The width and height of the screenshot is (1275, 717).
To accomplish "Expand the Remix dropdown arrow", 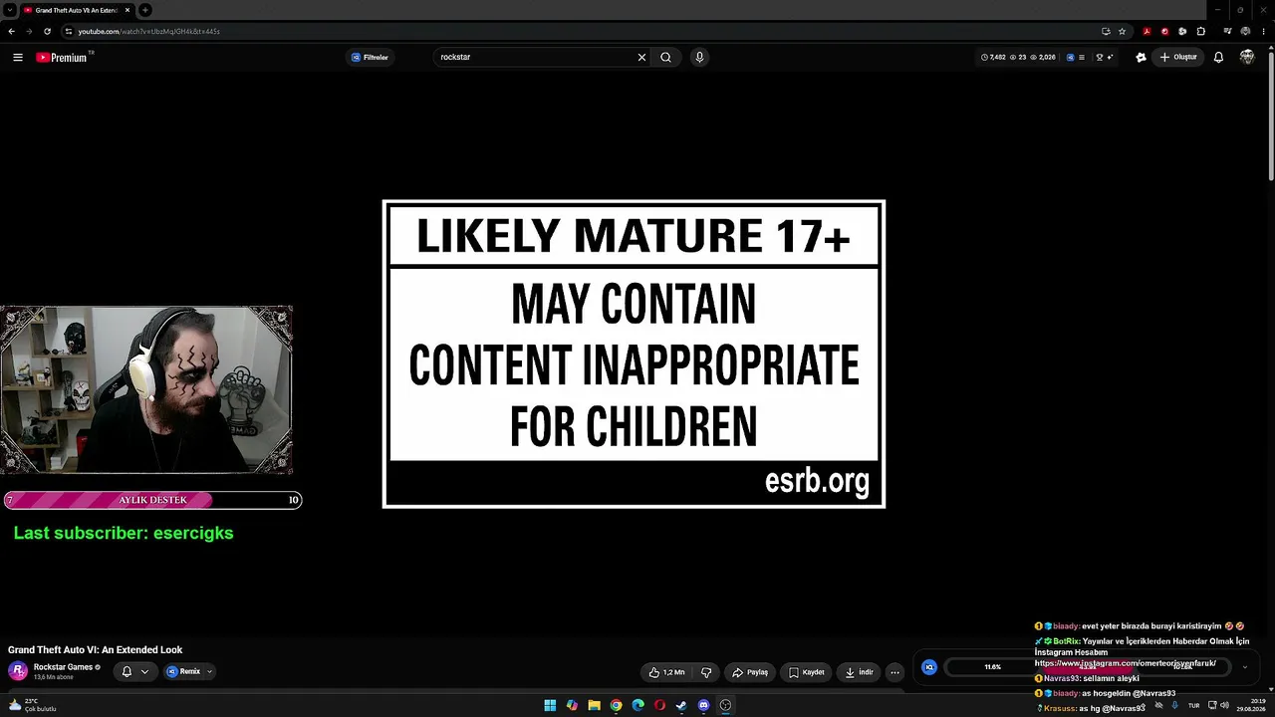I will point(209,671).
